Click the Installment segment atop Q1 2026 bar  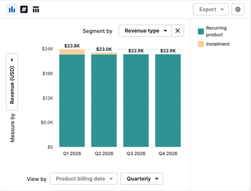(72, 52)
